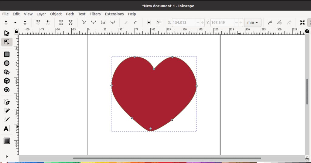
Task: Open the insert node dropdown arrow
Action: pos(15,22)
